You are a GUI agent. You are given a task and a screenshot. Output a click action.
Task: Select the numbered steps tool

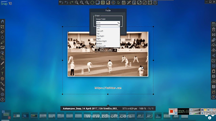pos(2,84)
